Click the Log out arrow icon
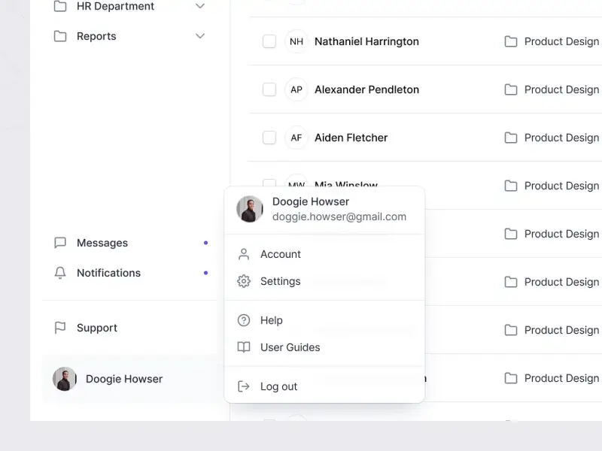 click(x=242, y=386)
